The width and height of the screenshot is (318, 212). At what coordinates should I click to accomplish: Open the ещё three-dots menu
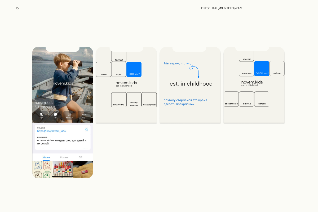[x=84, y=115]
